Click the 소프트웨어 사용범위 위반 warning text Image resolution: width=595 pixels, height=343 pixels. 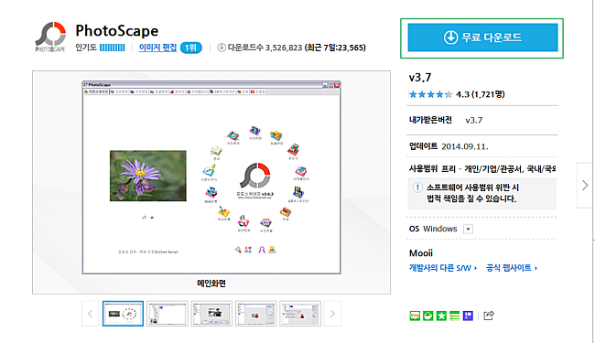point(472,193)
